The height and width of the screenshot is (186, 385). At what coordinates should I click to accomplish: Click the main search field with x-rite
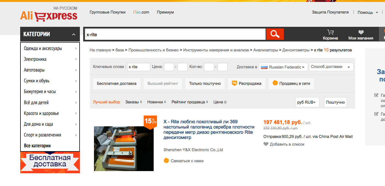(x=175, y=35)
